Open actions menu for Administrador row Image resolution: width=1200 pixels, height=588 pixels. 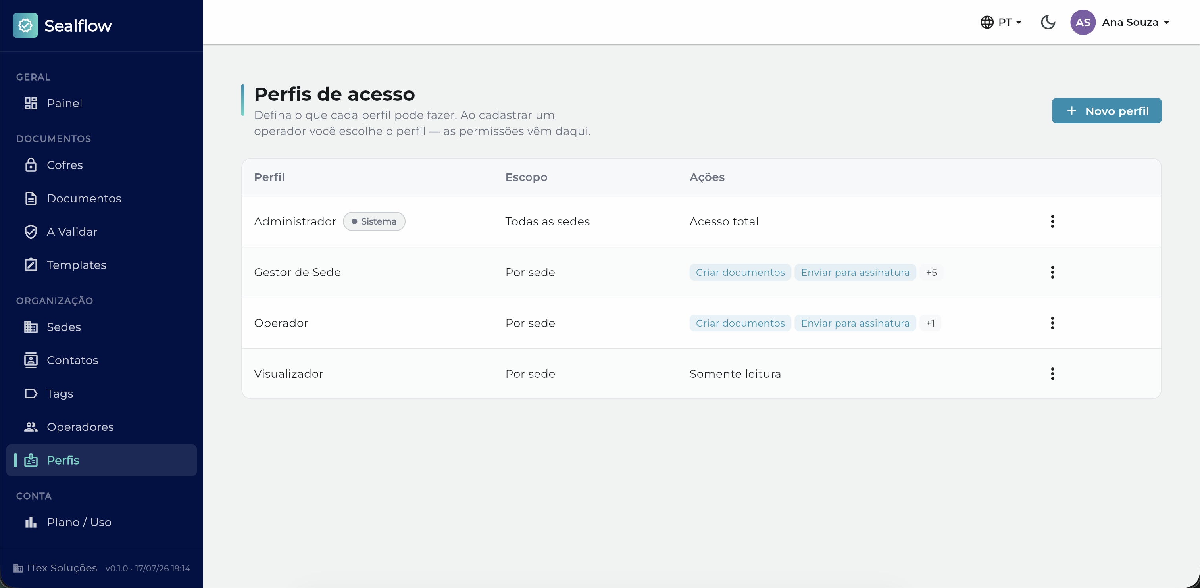1052,221
